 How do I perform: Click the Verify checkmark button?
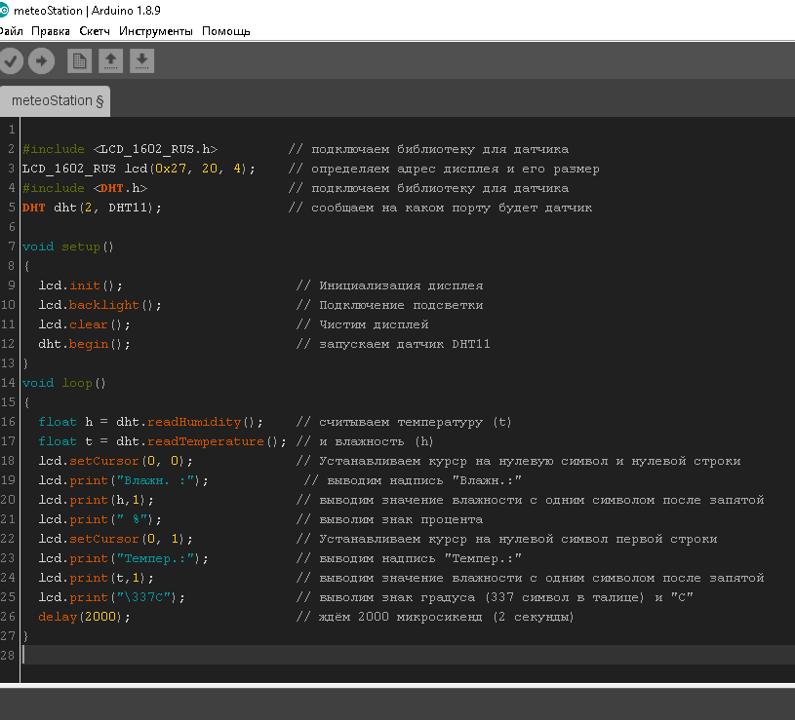(11, 61)
